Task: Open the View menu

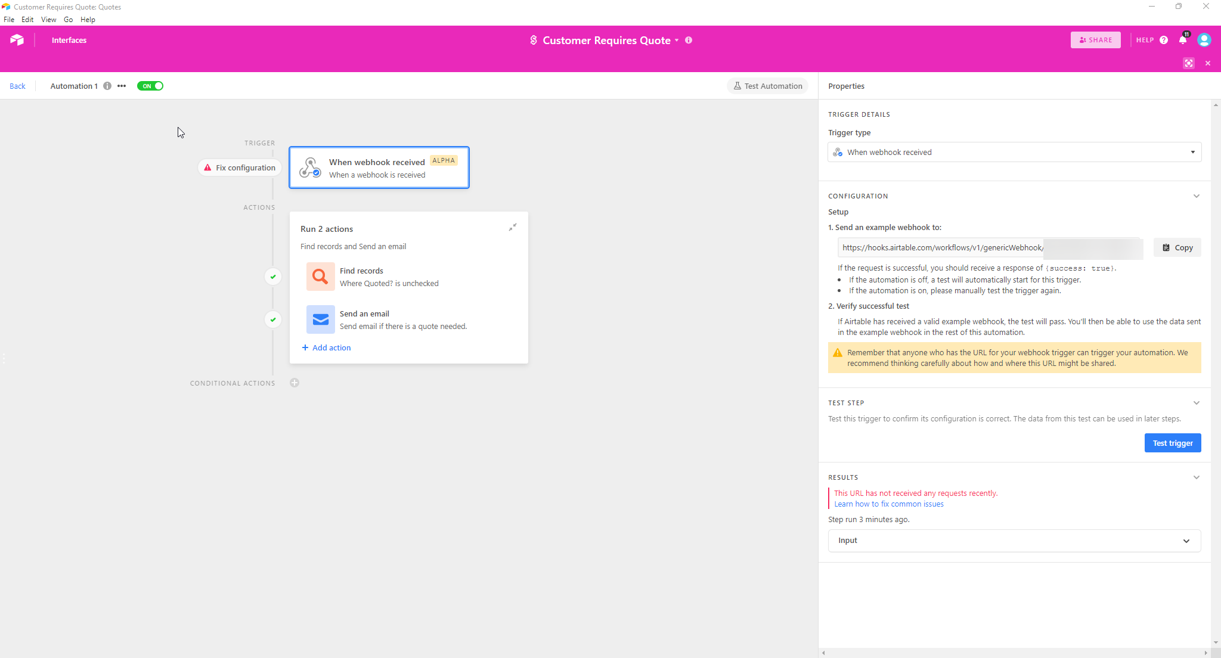Action: (x=48, y=20)
